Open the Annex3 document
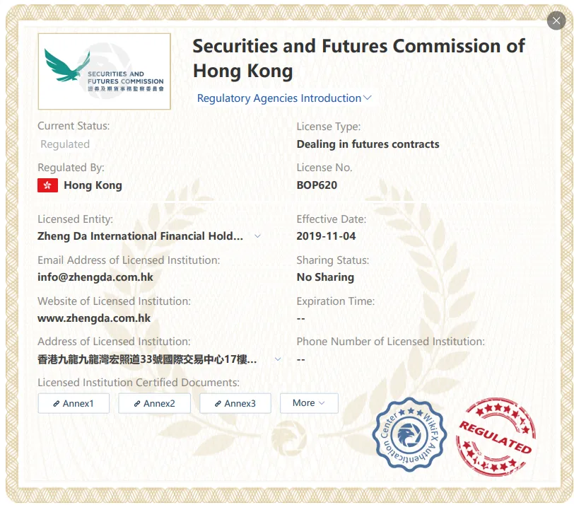The width and height of the screenshot is (574, 505). point(235,403)
